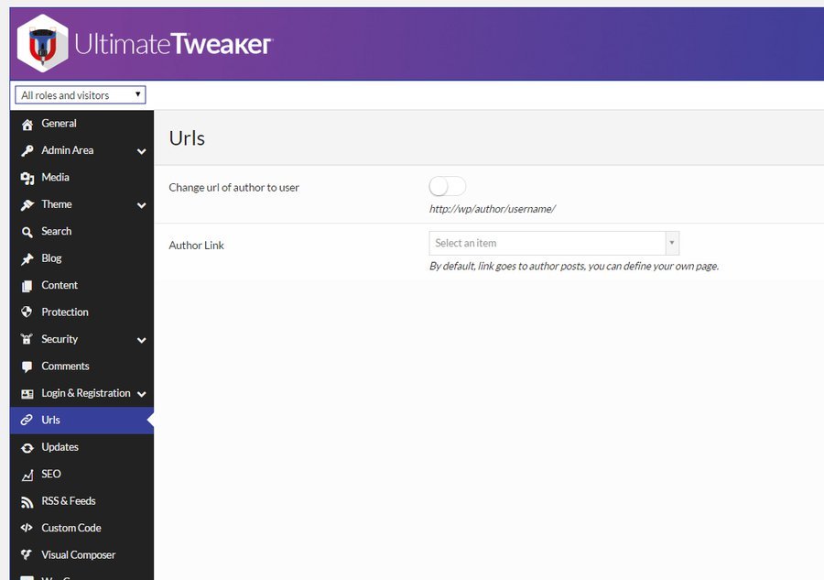Click the Login & Registration card icon
The image size is (824, 580).
point(27,393)
